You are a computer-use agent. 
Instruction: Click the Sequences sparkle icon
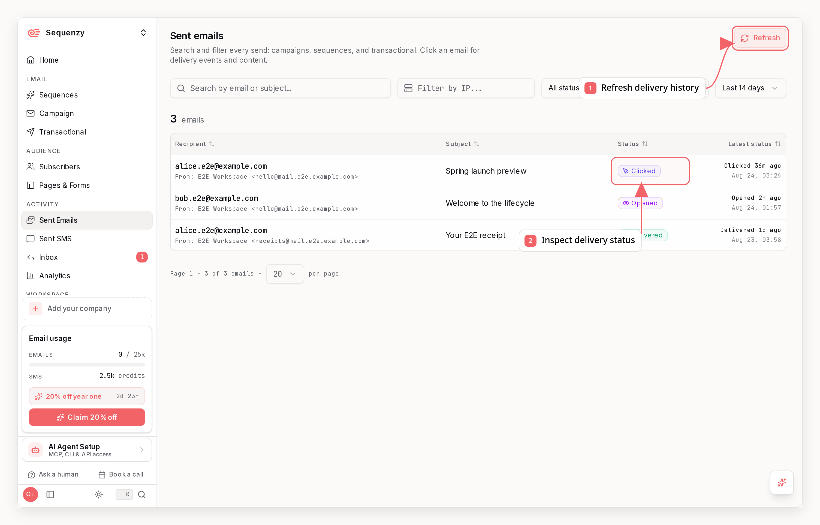pyautogui.click(x=30, y=95)
